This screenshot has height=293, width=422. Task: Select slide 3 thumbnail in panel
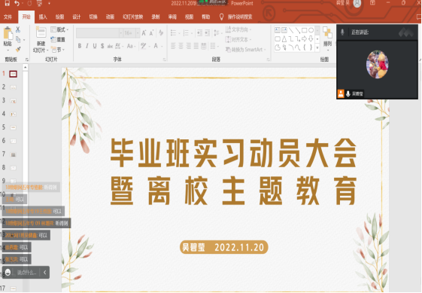pyautogui.click(x=13, y=101)
